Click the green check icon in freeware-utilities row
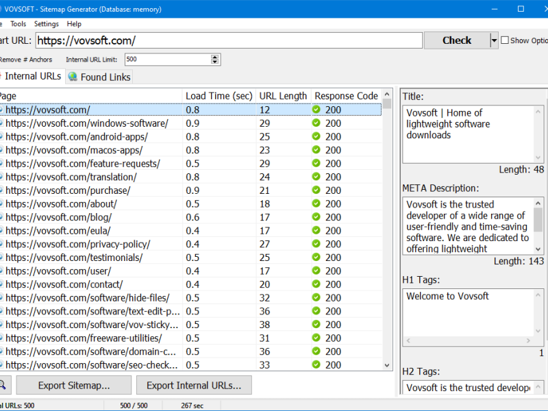Screen dimensions: 548x411 pyautogui.click(x=316, y=338)
